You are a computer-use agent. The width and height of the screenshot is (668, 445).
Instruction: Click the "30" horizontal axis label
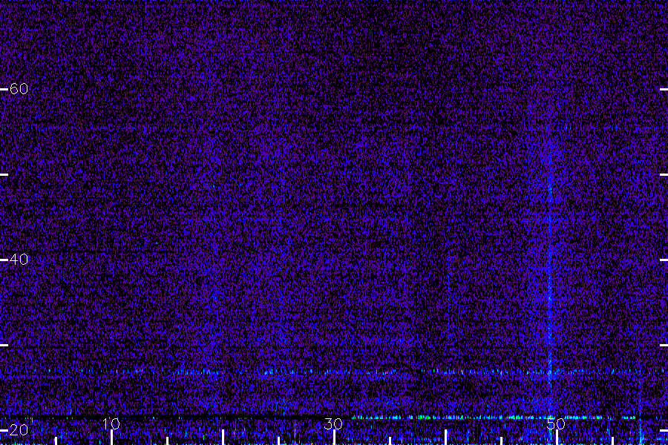coord(333,423)
